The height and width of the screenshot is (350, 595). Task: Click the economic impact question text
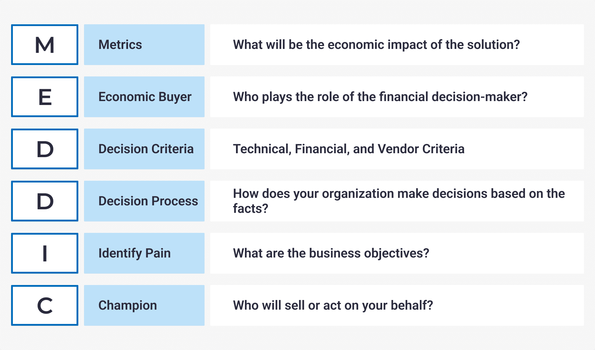click(x=376, y=45)
